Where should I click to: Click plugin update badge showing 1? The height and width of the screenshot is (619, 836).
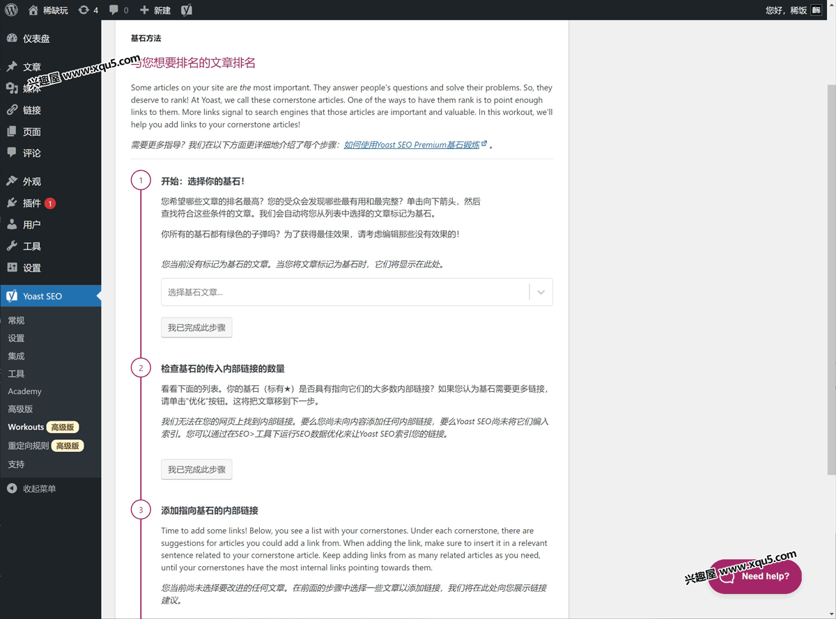(50, 203)
